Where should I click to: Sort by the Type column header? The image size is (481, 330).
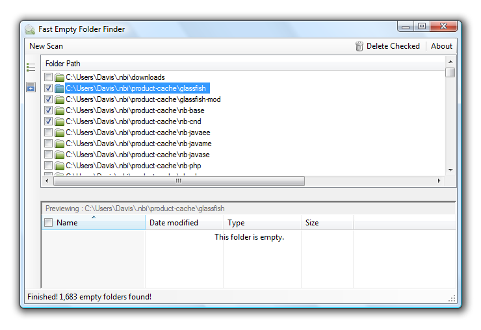(x=263, y=222)
